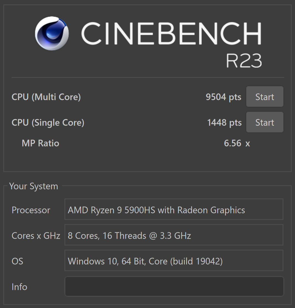This screenshot has width=295, height=308.
Task: Click the Your System section heading
Action: click(x=34, y=186)
